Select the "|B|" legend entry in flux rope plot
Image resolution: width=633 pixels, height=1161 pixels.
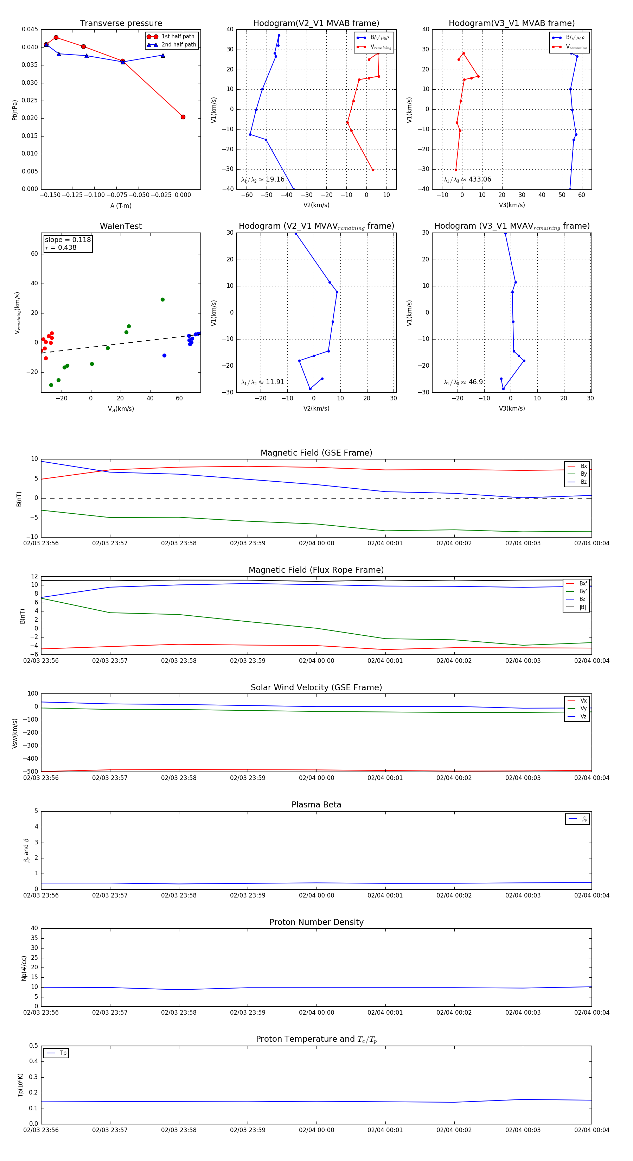576,607
